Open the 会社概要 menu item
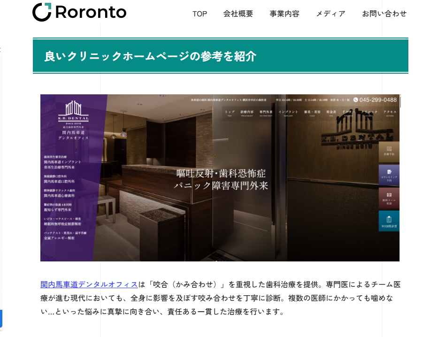 (x=238, y=14)
